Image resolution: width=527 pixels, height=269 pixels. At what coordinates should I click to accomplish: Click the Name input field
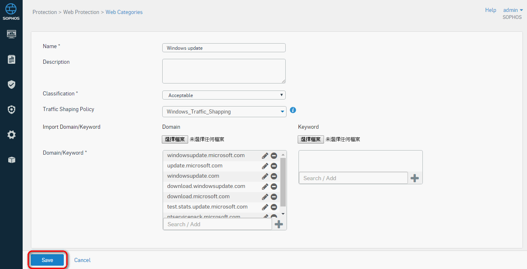coord(224,48)
